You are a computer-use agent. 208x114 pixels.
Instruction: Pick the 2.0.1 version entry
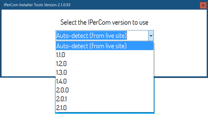pyautogui.click(x=105, y=99)
